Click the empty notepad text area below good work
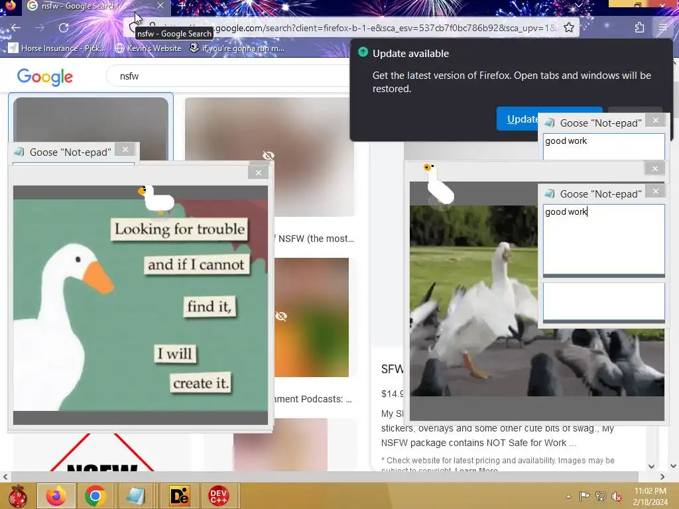This screenshot has height=509, width=679. [603, 302]
